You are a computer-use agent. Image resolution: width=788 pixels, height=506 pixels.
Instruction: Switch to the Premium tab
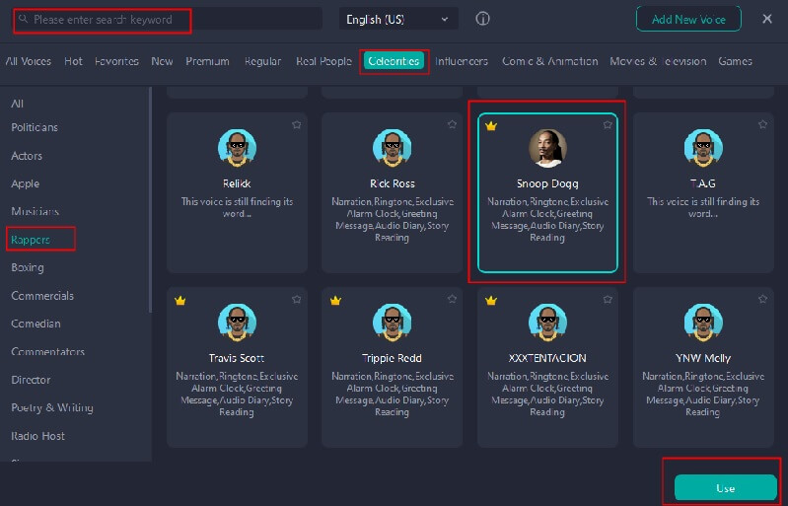point(207,61)
